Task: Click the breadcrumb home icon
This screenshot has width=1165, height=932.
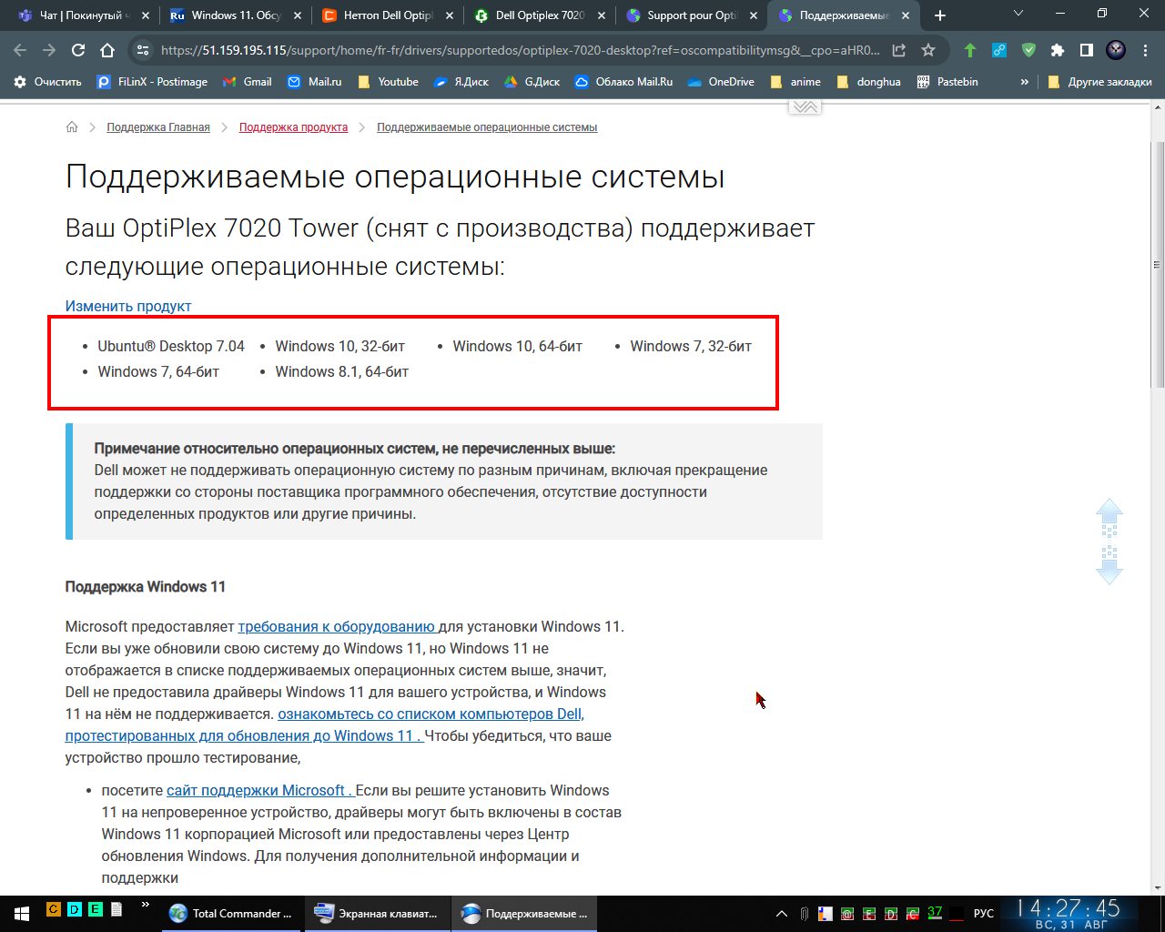Action: [x=72, y=127]
